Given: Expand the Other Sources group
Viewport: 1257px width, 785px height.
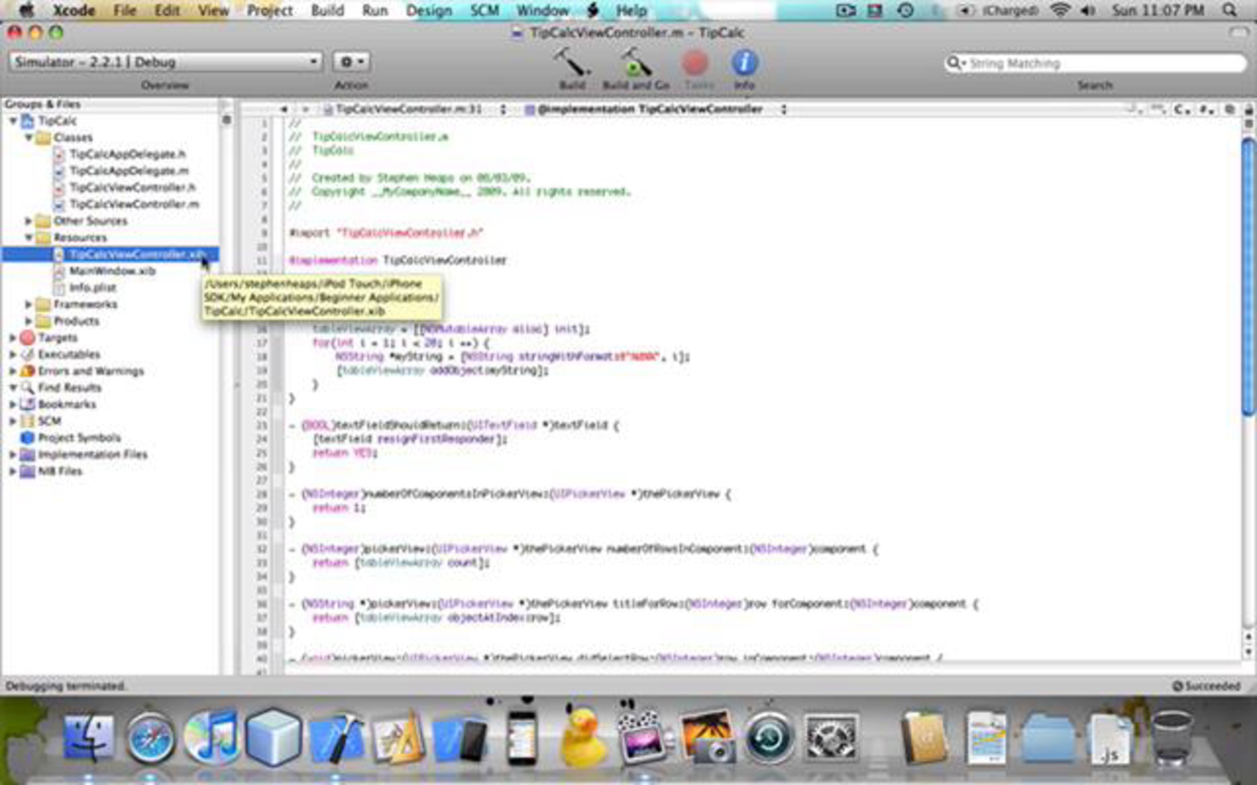Looking at the screenshot, I should pyautogui.click(x=29, y=221).
